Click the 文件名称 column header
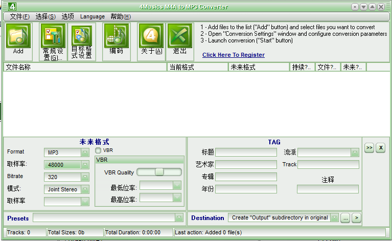The height and width of the screenshot is (241, 392). click(x=84, y=67)
